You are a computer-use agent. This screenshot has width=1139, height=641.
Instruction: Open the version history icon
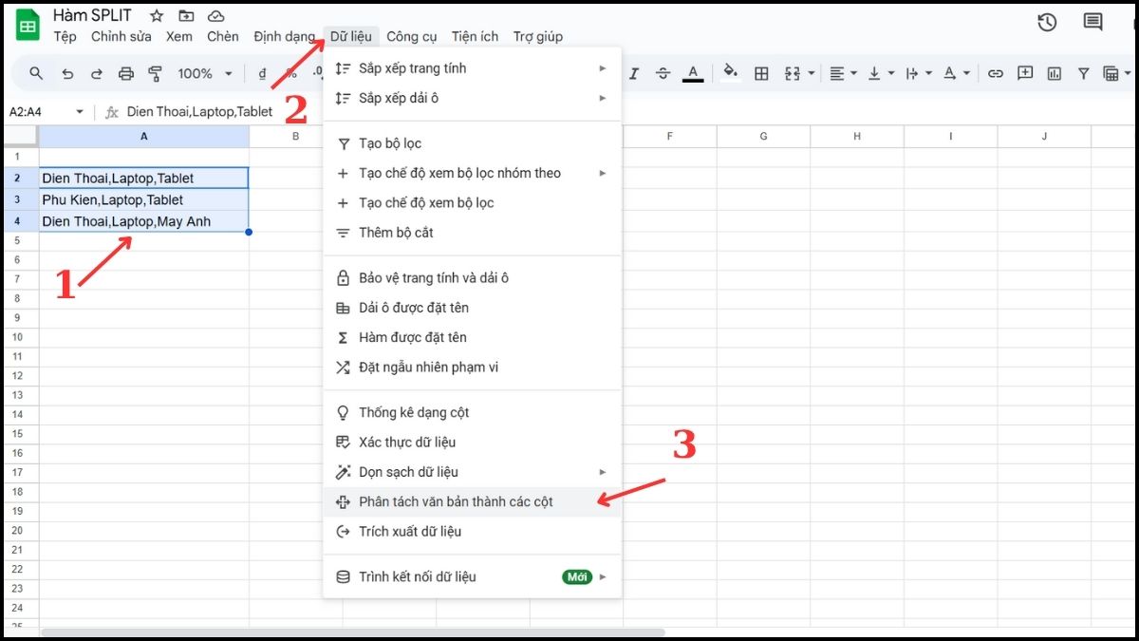point(1047,22)
